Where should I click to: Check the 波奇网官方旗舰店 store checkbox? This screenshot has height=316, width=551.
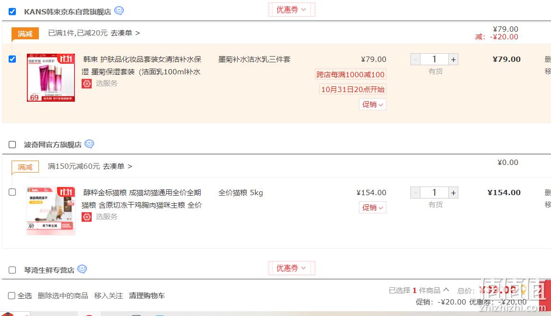point(12,145)
